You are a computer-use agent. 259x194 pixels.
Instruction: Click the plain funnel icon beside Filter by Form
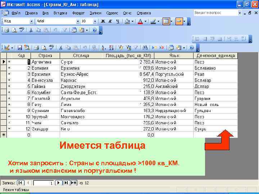[136, 48]
